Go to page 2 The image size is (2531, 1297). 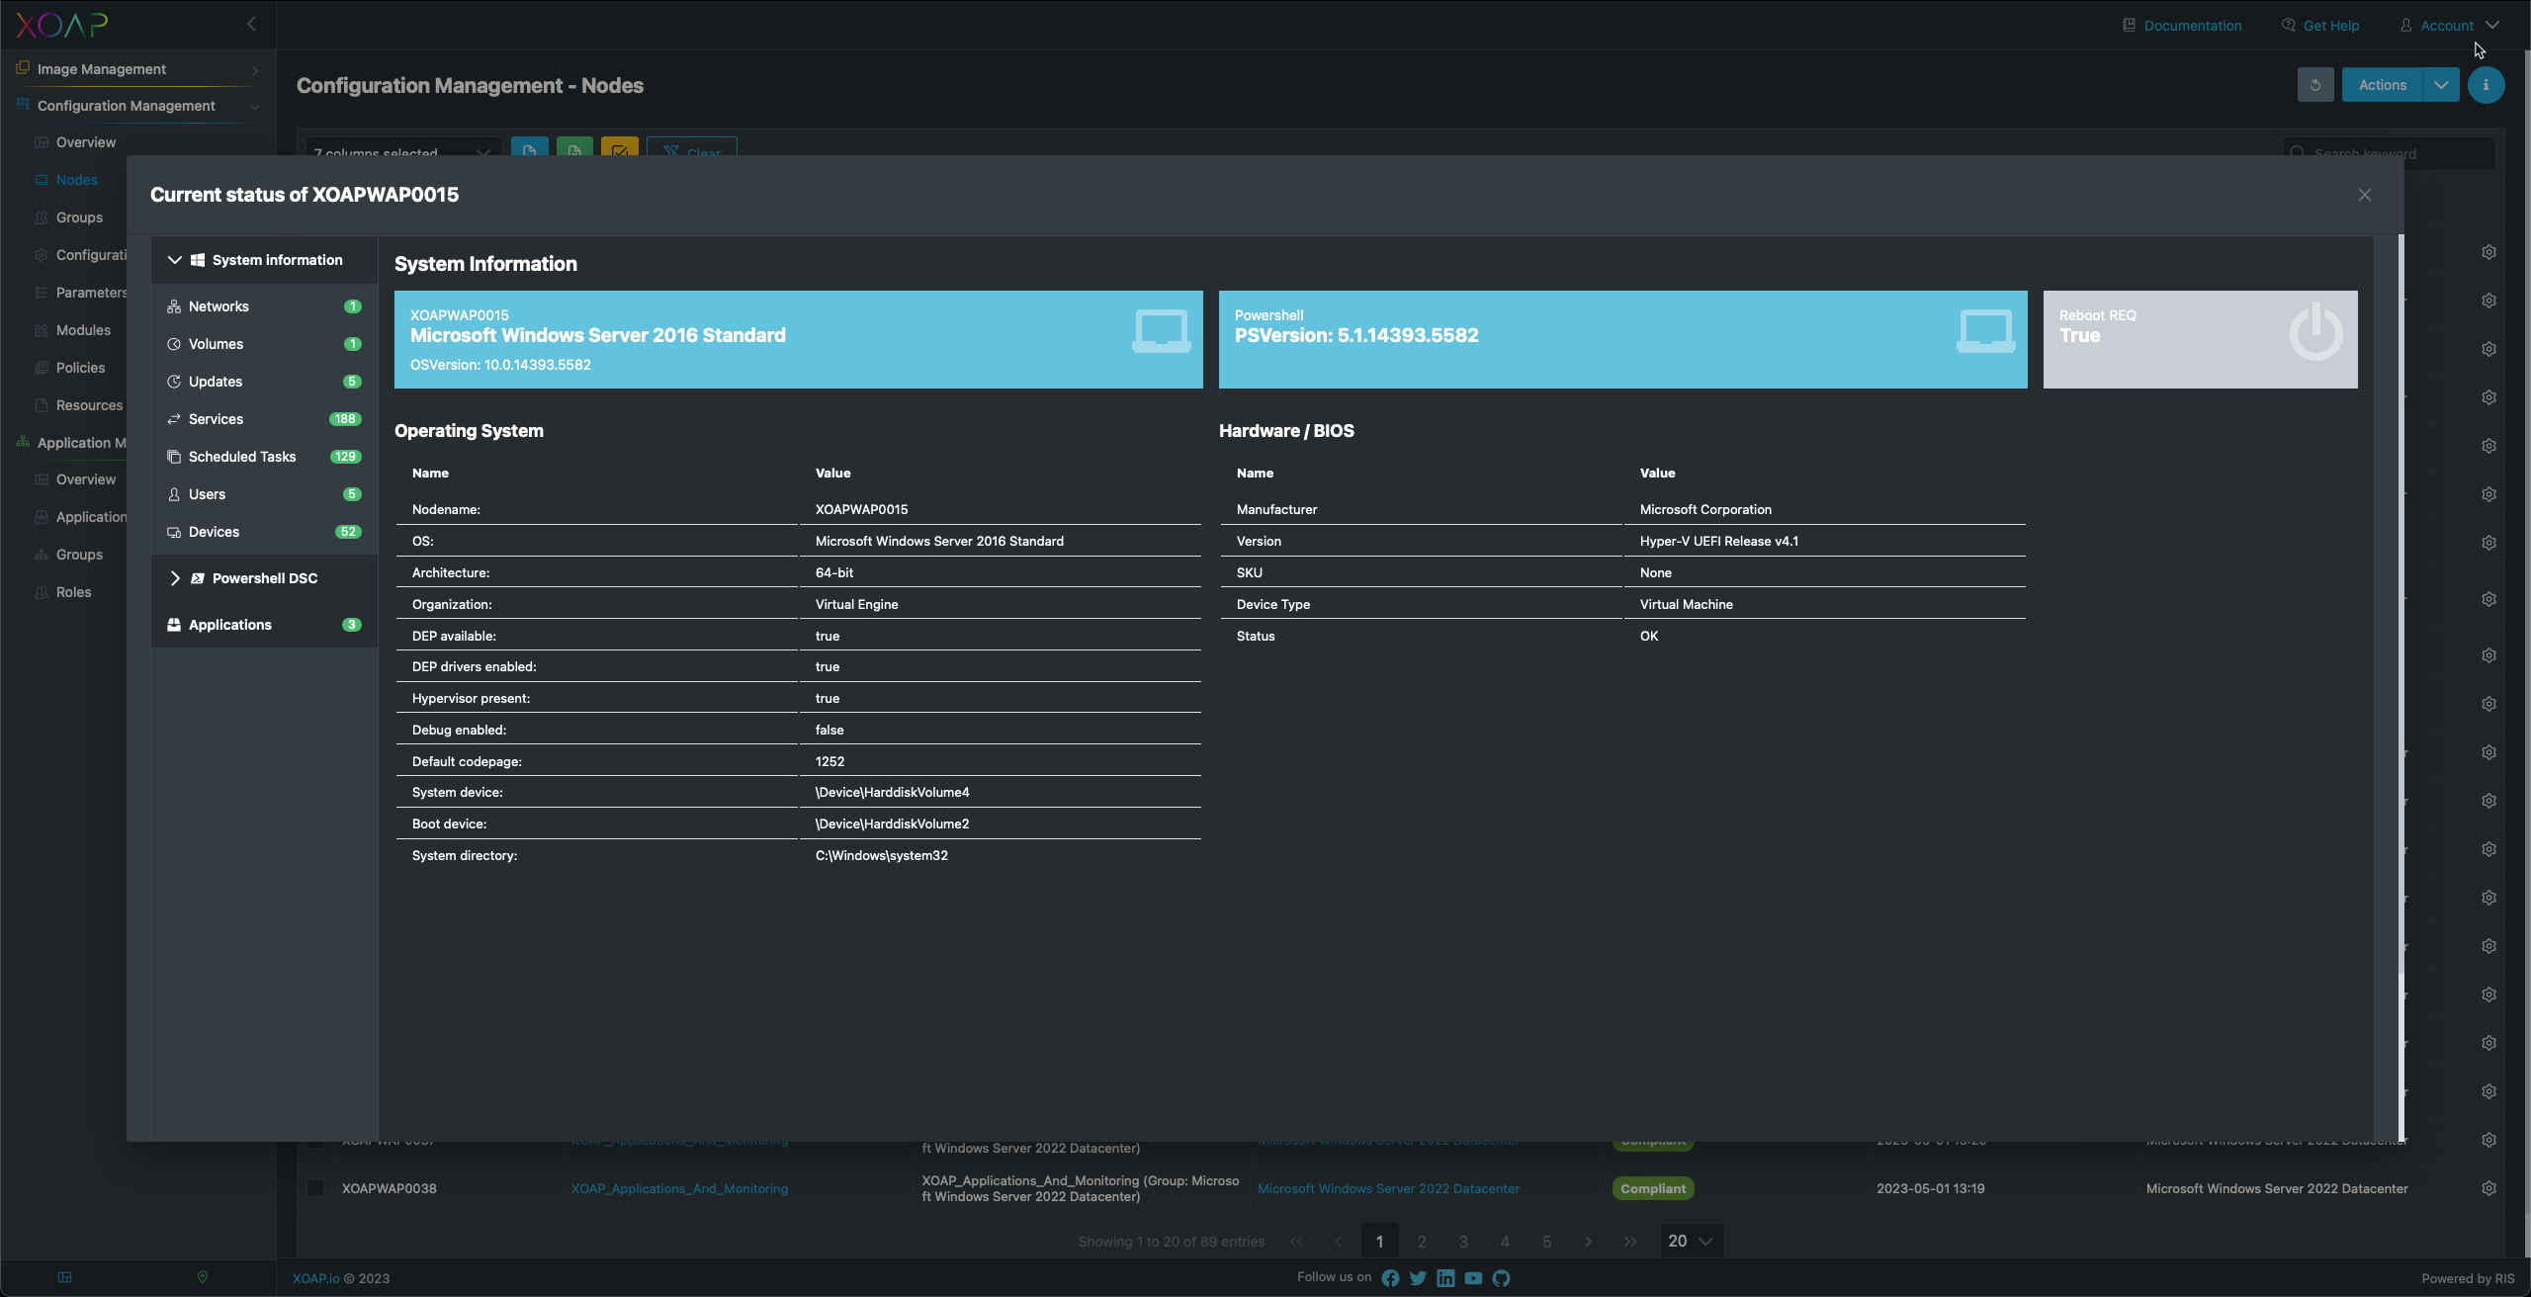(1422, 1242)
